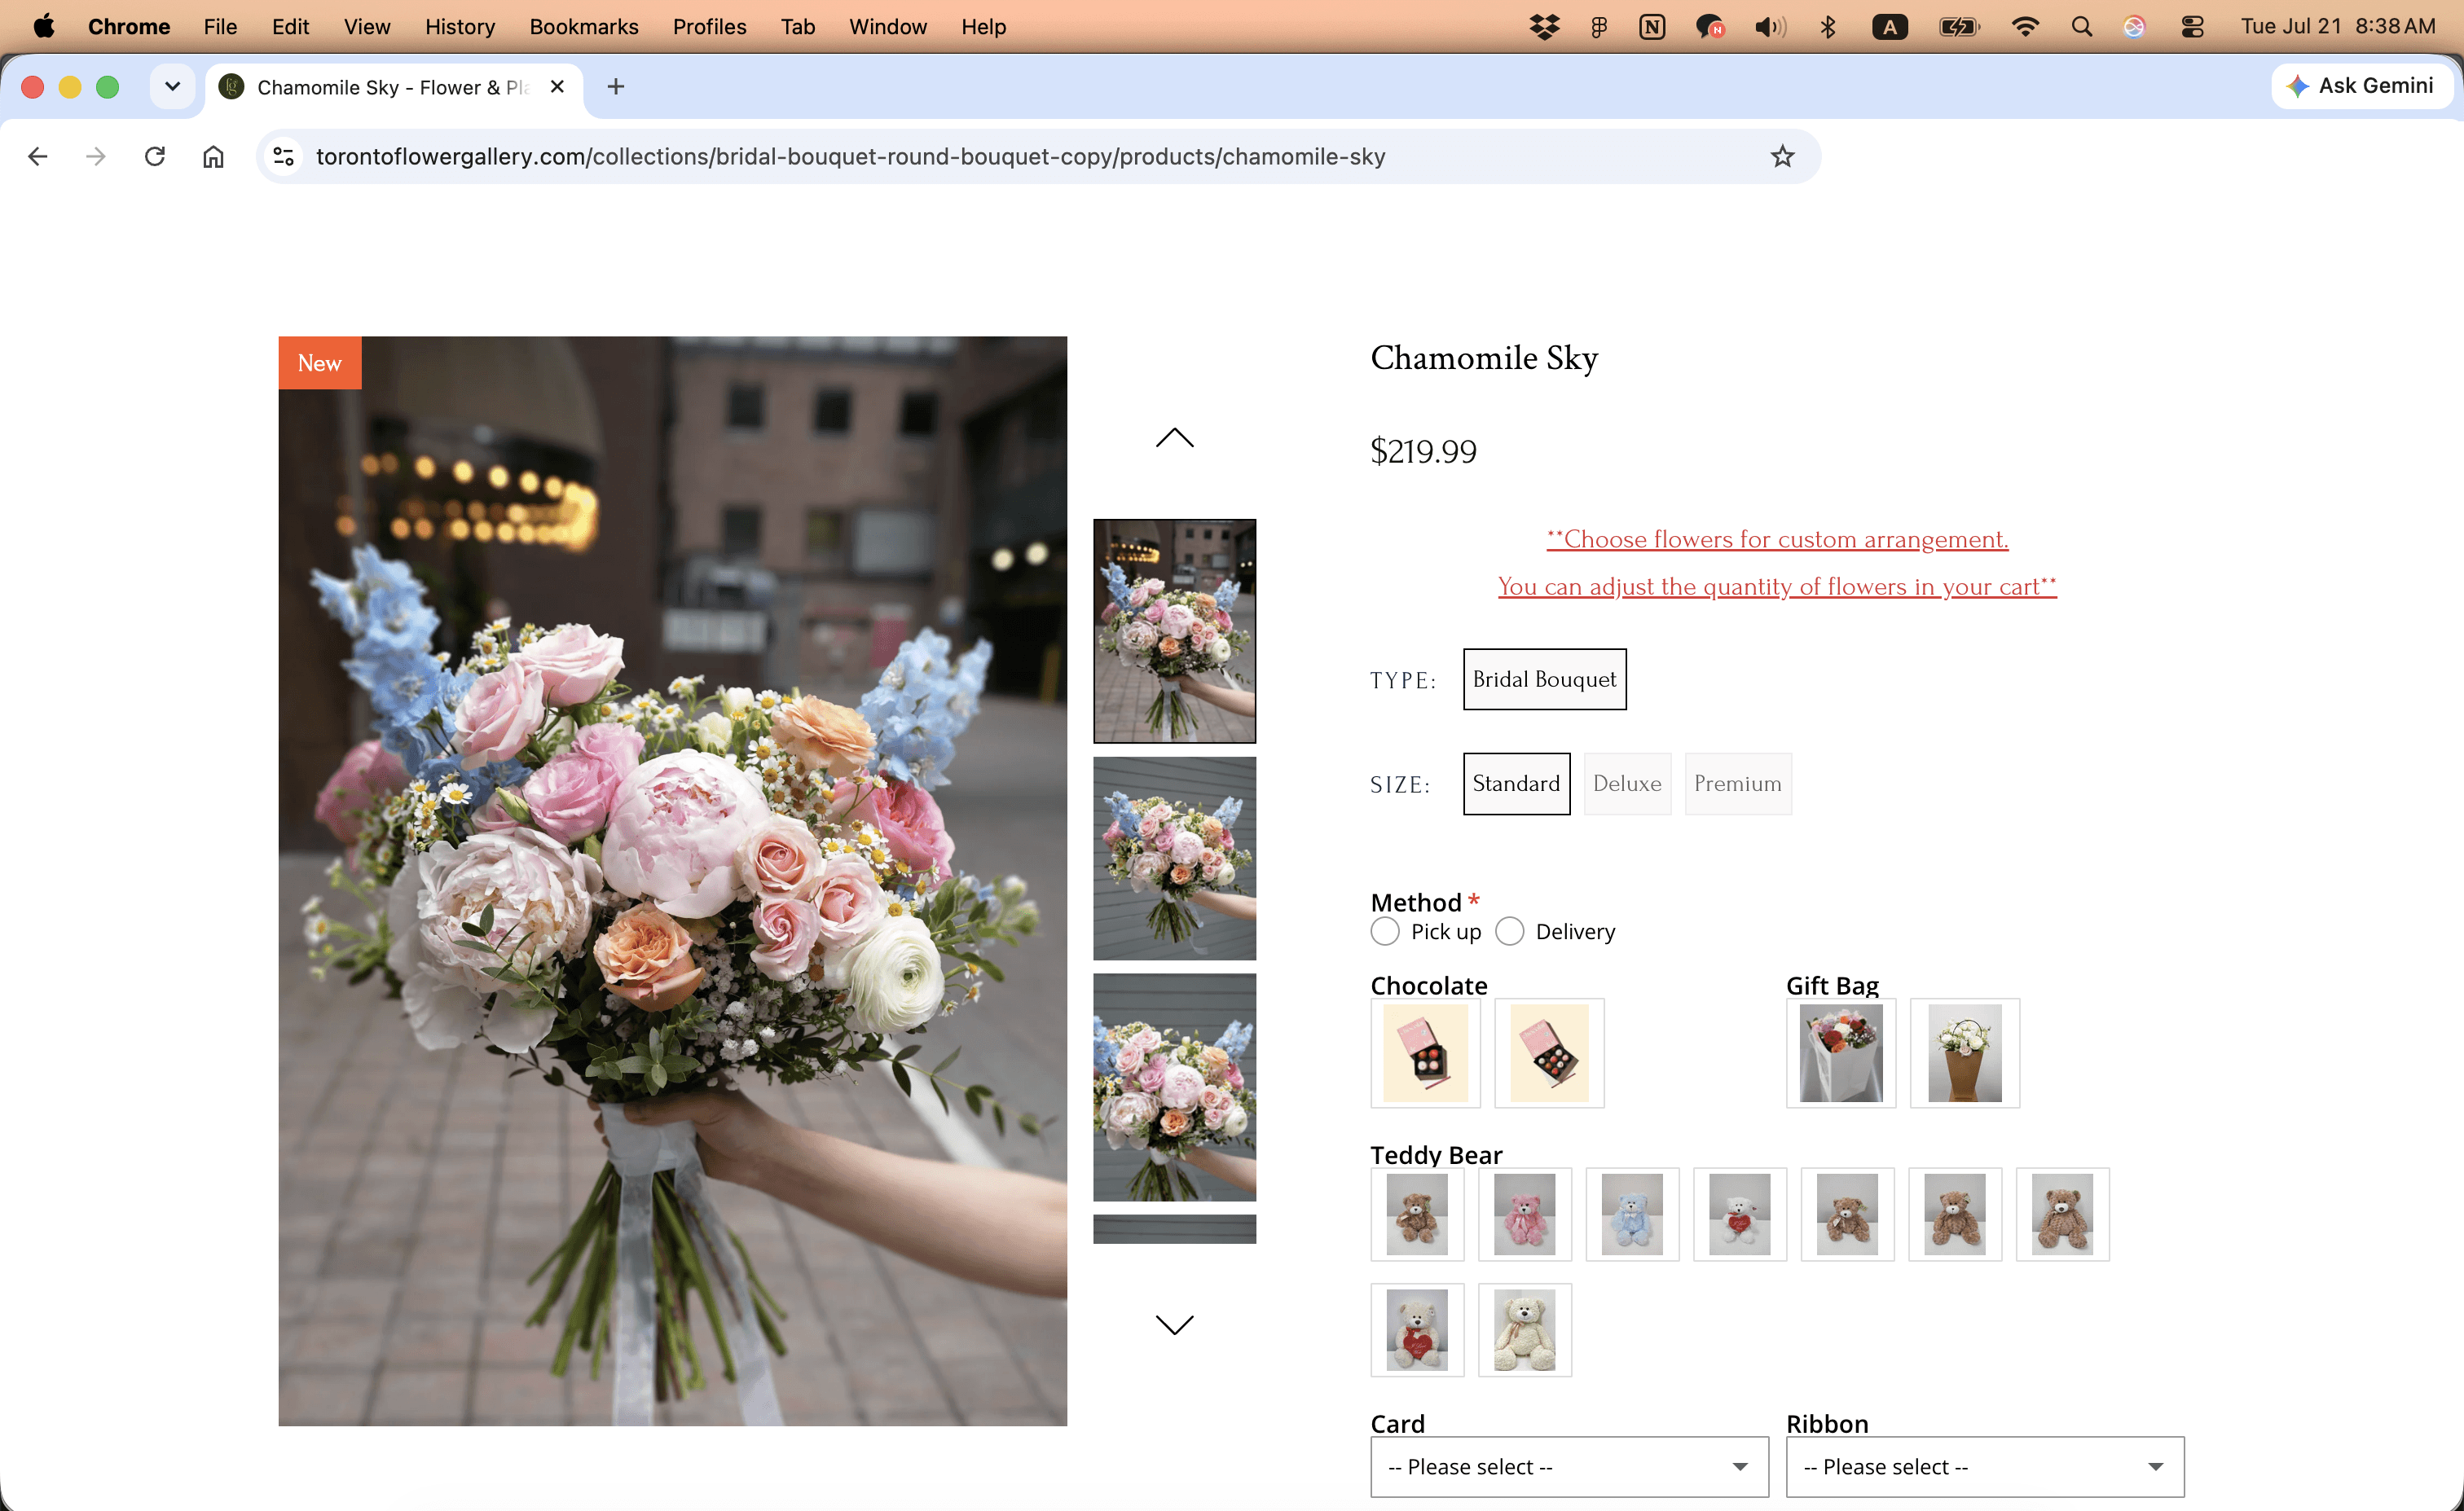The height and width of the screenshot is (1511, 2464).
Task: Add the blue teddy bear
Action: coord(1632,1214)
